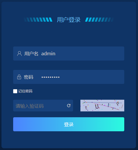Click the right striped decoration beside 用户登录 title
The height and width of the screenshot is (150, 138).
point(99,20)
